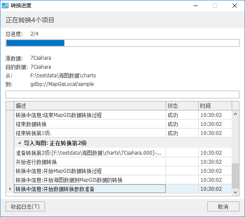Click the conversion progress app icon in title bar
The image size is (245, 217).
[x=5, y=6]
